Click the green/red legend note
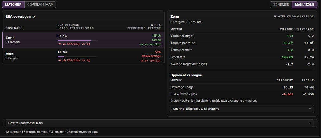 pos(213,101)
